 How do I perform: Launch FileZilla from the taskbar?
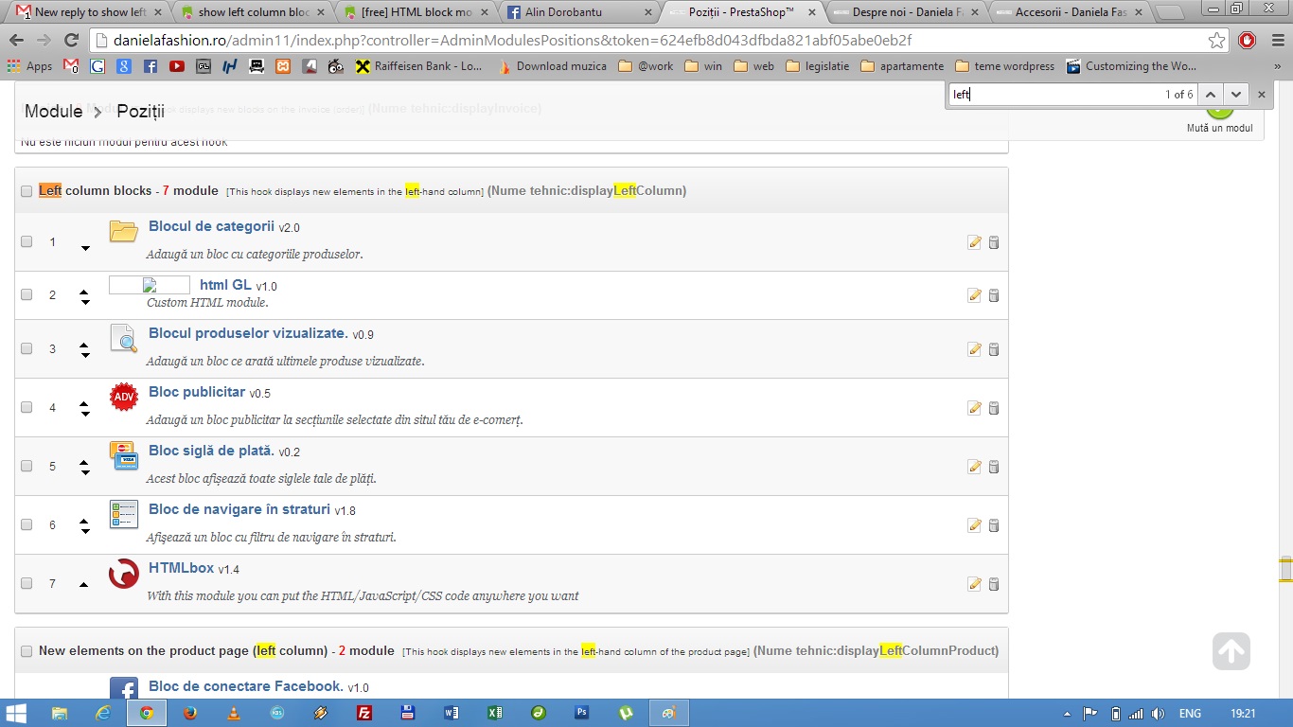coord(363,713)
